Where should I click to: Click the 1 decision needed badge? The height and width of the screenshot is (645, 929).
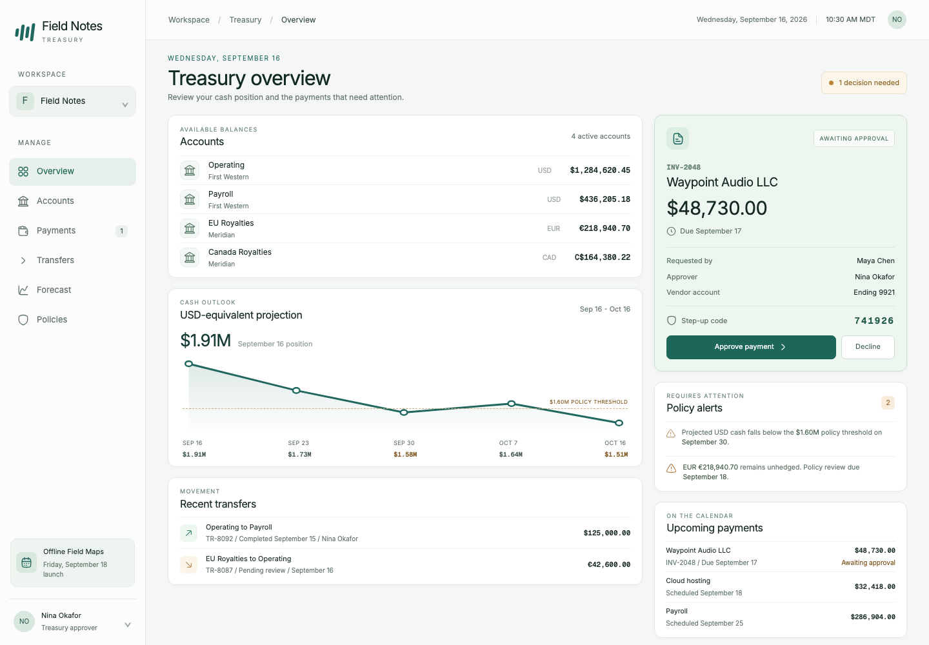(x=864, y=83)
